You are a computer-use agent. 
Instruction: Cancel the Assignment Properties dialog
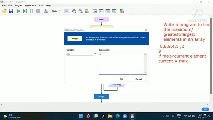click(138, 79)
